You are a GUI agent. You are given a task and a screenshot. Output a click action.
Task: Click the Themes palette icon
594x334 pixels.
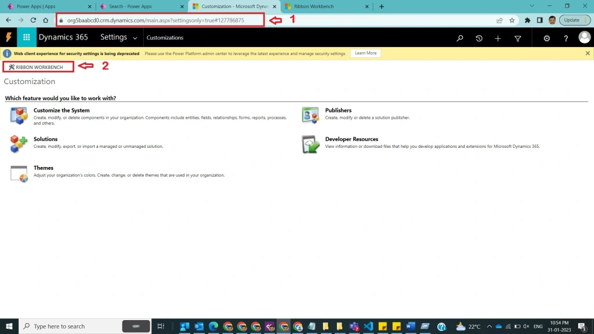(19, 173)
